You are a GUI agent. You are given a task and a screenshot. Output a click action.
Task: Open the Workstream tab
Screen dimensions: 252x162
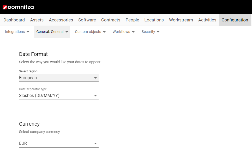(181, 20)
